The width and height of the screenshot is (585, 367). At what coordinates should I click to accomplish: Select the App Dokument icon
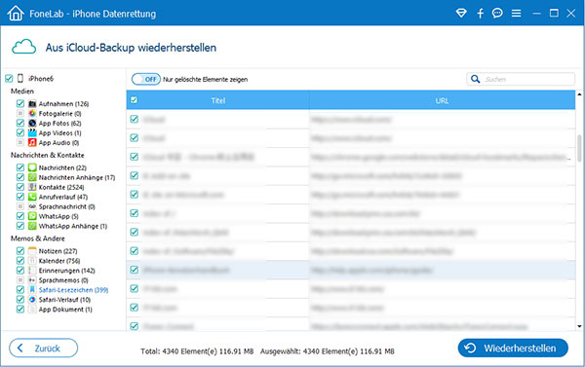click(32, 309)
